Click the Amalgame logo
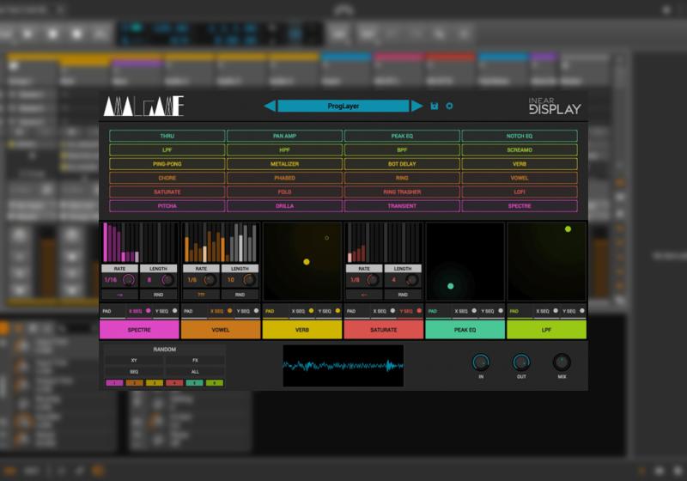This screenshot has height=481, width=687. click(x=143, y=107)
